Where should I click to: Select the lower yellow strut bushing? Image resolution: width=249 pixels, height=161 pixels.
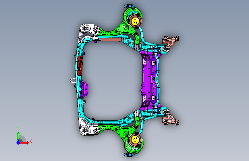pyautogui.click(x=135, y=140)
